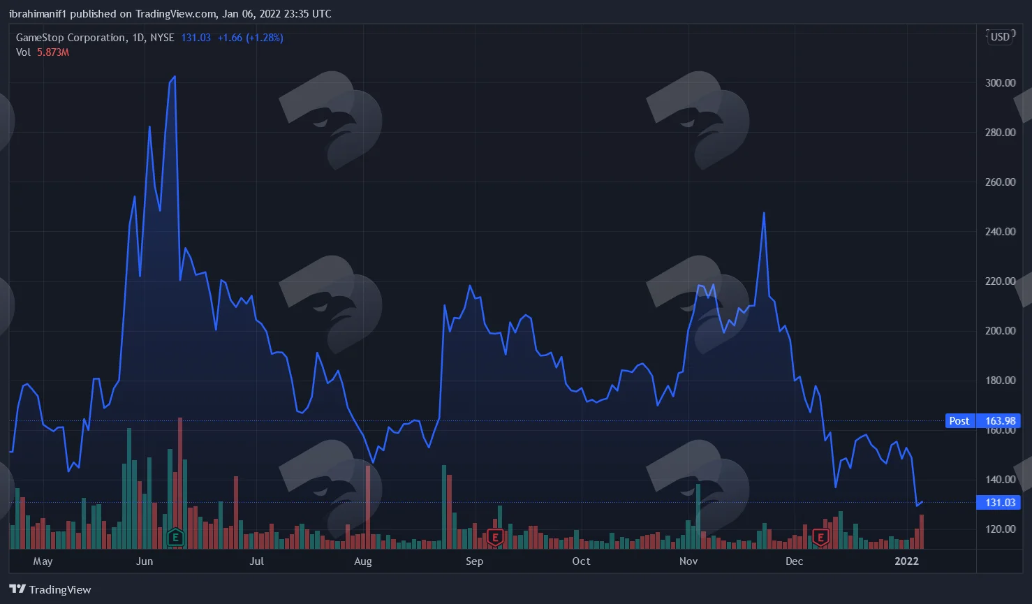Click the green earnings marker in June
The height and width of the screenshot is (604, 1032).
(175, 538)
